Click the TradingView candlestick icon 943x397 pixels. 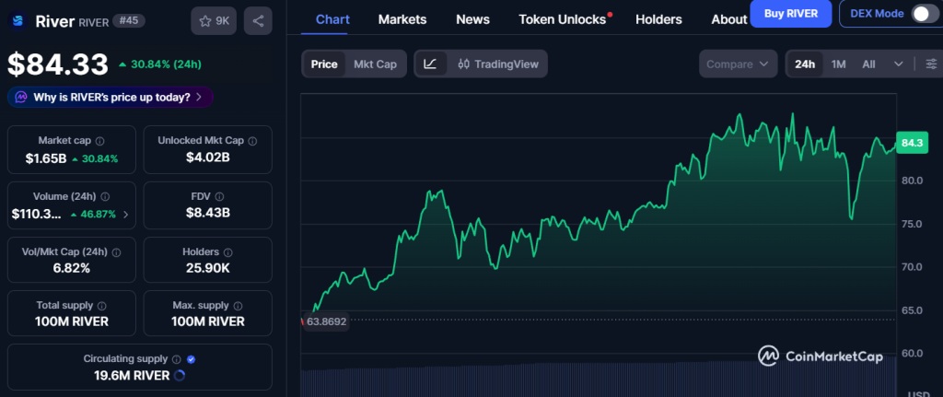[x=464, y=64]
